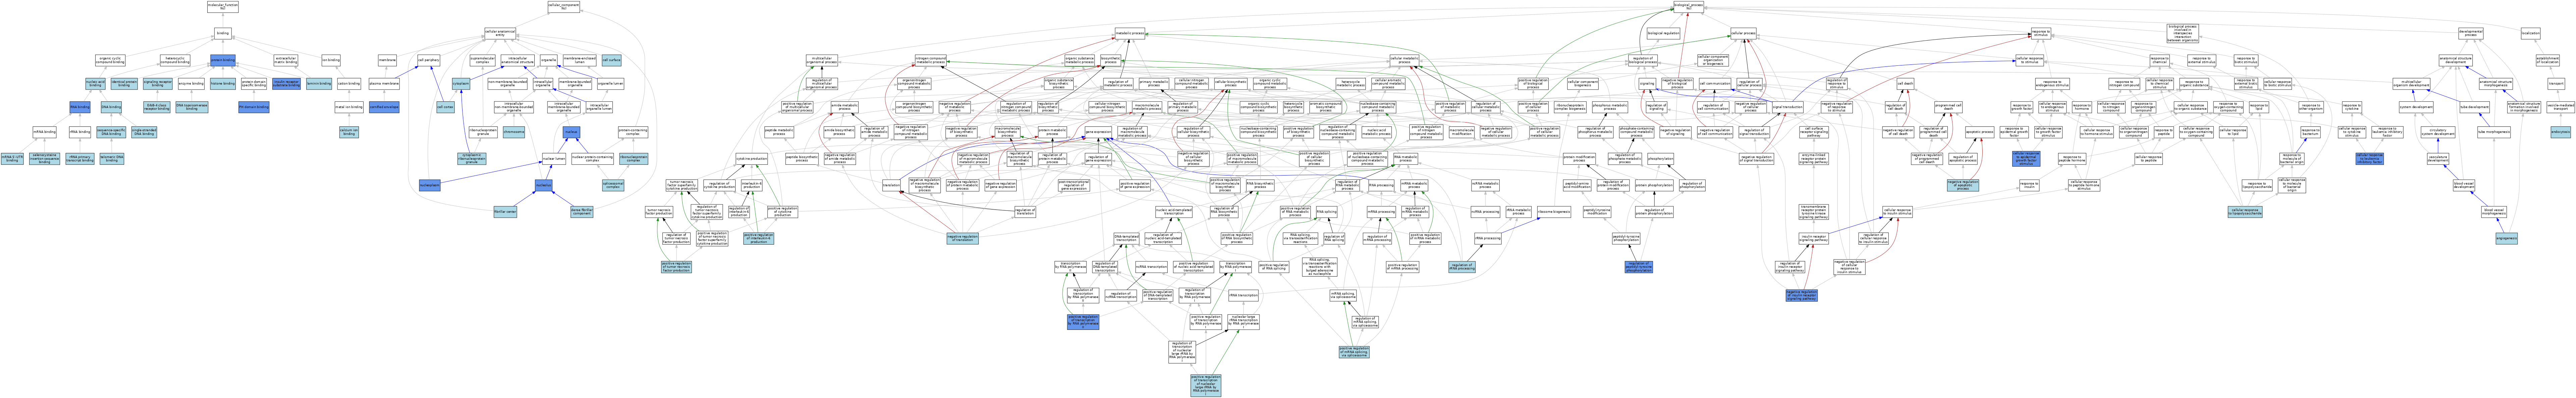Click the 'cell death' node
The height and width of the screenshot is (398, 2576).
(x=1905, y=84)
